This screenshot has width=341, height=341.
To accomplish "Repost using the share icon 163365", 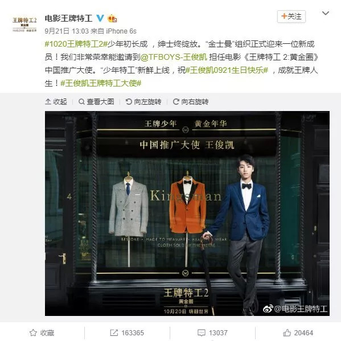I will click(x=127, y=332).
